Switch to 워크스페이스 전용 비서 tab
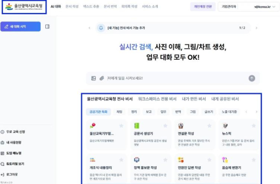Image resolution: width=280 pixels, height=184 pixels. click(157, 99)
